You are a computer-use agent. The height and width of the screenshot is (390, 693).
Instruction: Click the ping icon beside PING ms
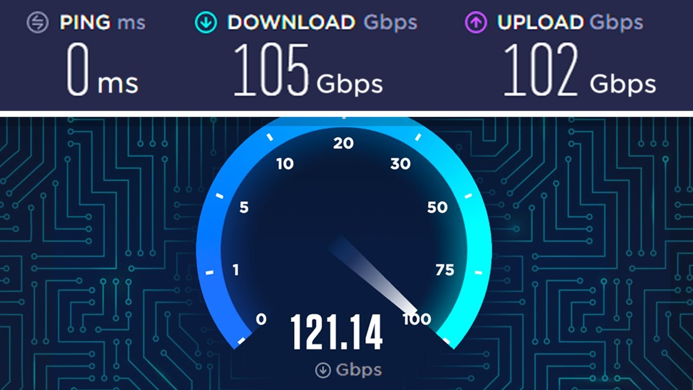tap(36, 23)
